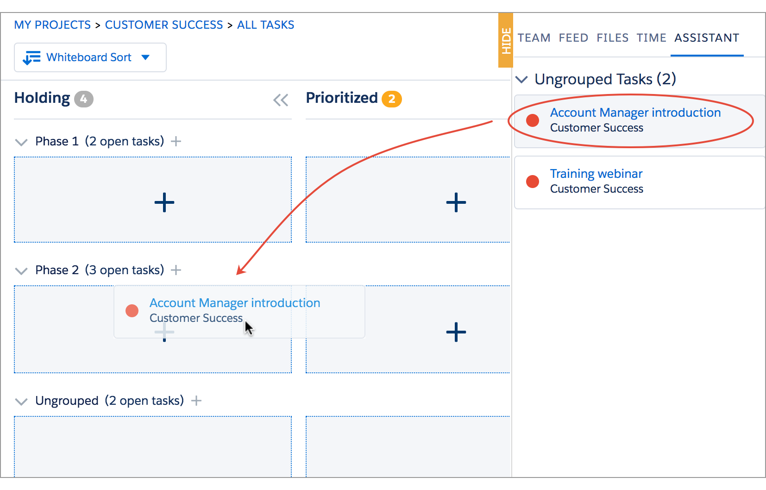Screen dimensions: 766x490
Task: Hide the side panel with HIDE tab
Action: (506, 40)
